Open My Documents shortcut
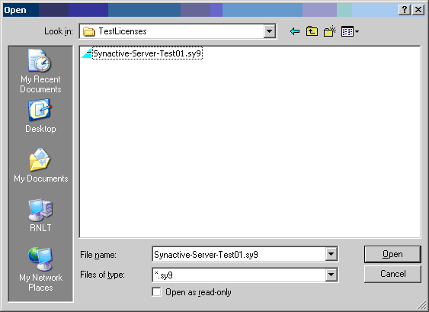The image size is (429, 312). (40, 166)
